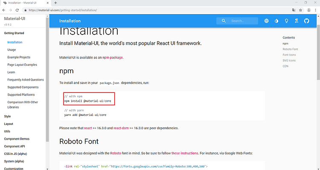Click 'npm install @material-ui/core' code line

click(x=88, y=101)
